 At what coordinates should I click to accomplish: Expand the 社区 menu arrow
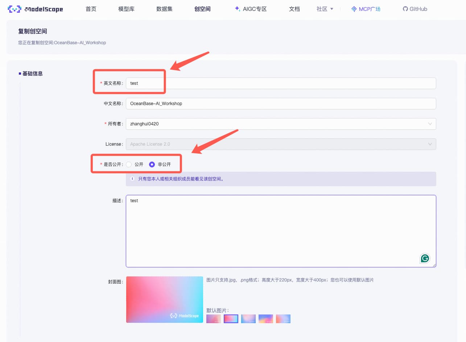(332, 9)
